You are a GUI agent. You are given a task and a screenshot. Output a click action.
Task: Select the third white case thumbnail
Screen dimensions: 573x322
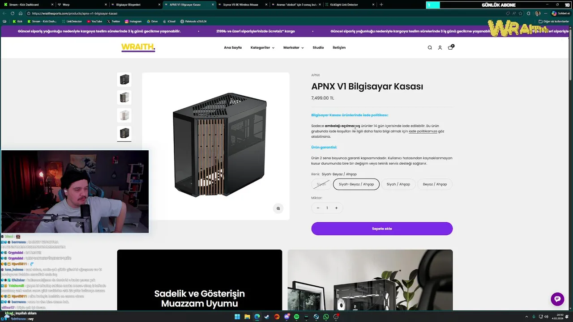pos(124,115)
